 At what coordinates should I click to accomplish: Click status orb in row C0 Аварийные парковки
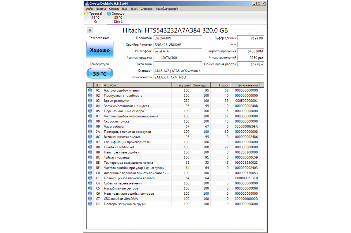90,173
